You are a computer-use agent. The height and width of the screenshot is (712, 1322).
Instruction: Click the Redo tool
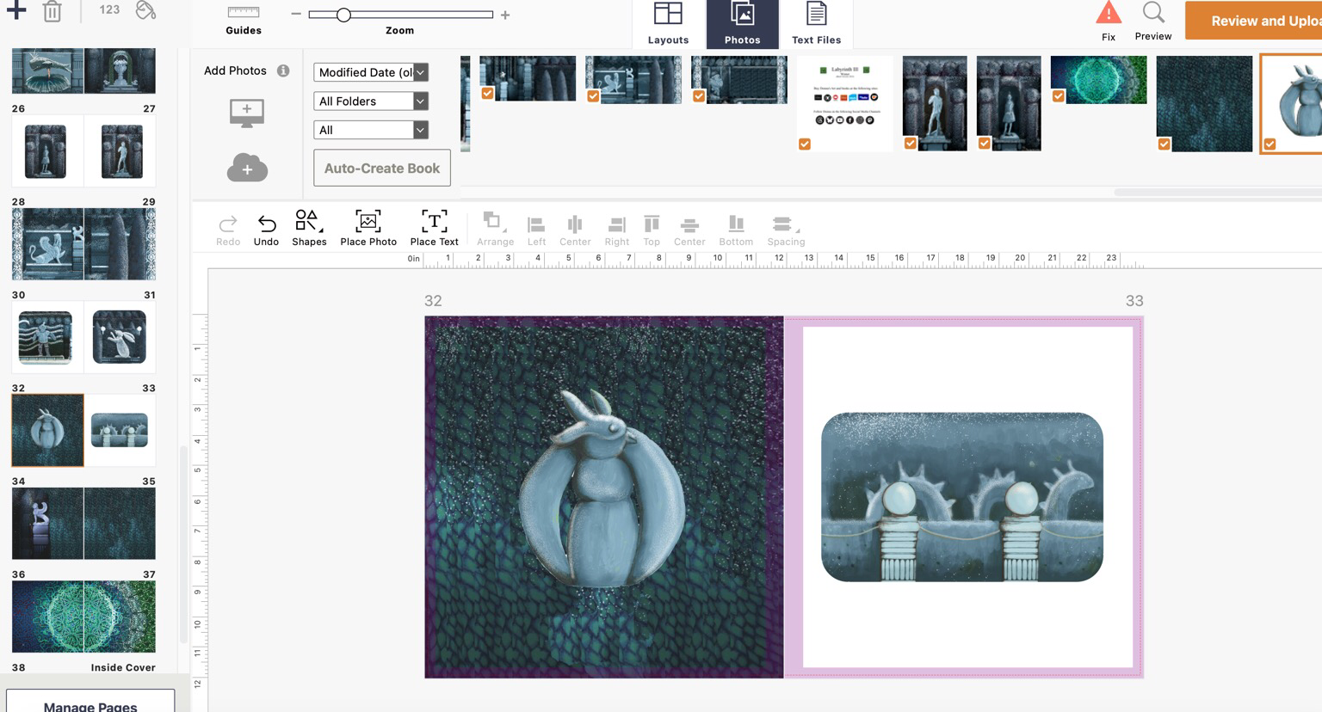(228, 230)
